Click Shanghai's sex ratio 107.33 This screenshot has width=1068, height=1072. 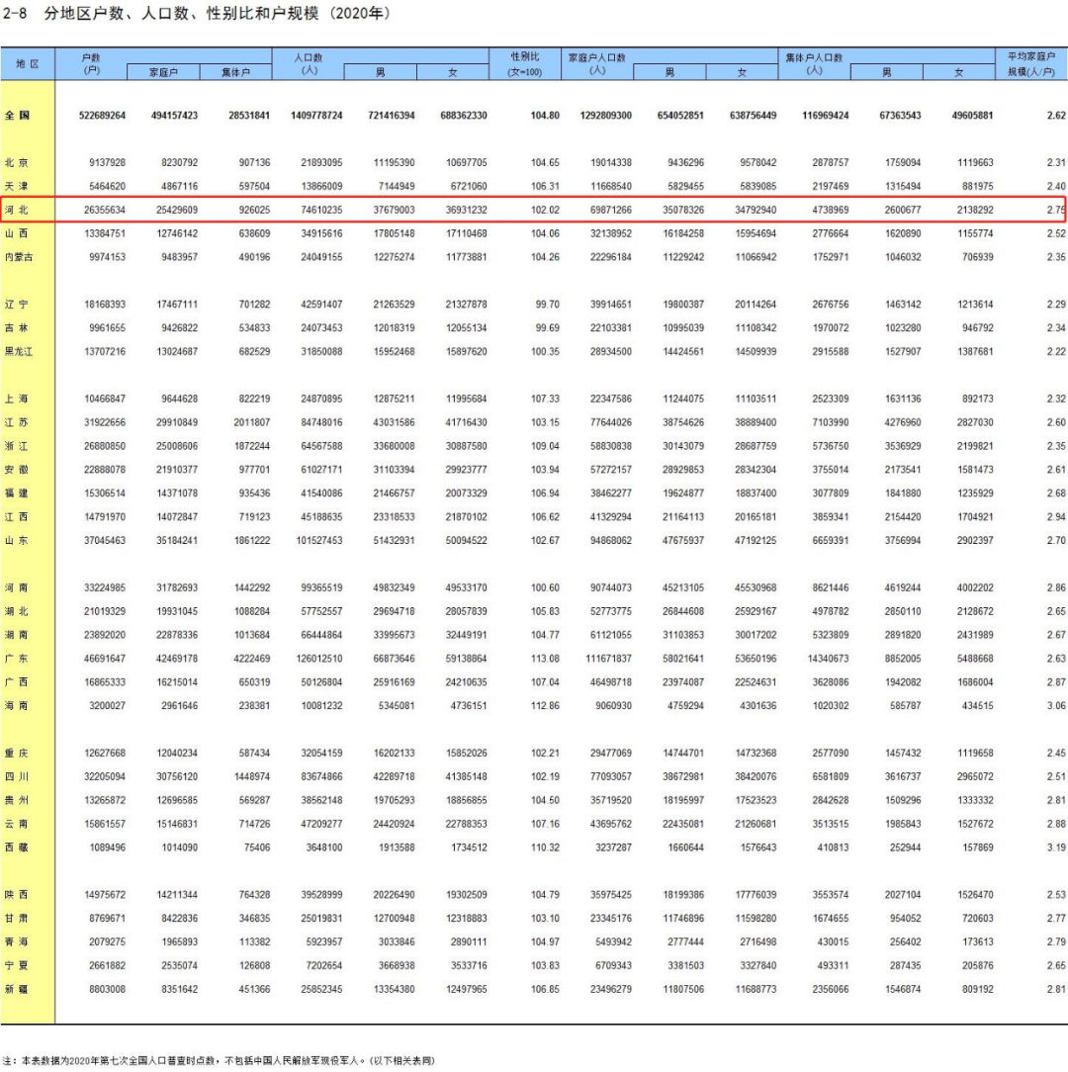click(544, 399)
